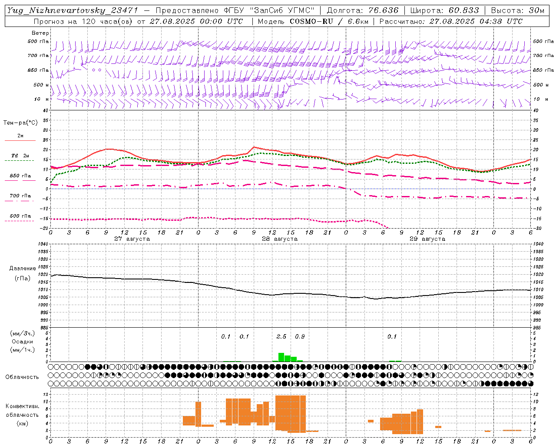Viewport: 556px width, 445px height.
Task: Click the Высота: 30м value
Action: click(517, 10)
